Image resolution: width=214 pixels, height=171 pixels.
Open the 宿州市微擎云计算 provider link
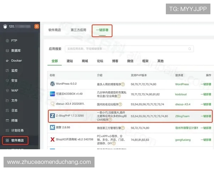click(x=187, y=128)
